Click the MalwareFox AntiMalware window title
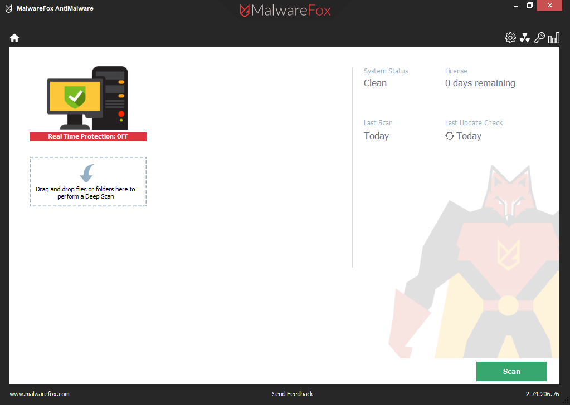Screen dimensions: 570x405 coord(55,8)
